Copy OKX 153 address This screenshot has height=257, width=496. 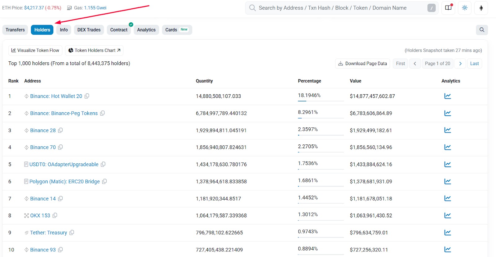tap(55, 215)
